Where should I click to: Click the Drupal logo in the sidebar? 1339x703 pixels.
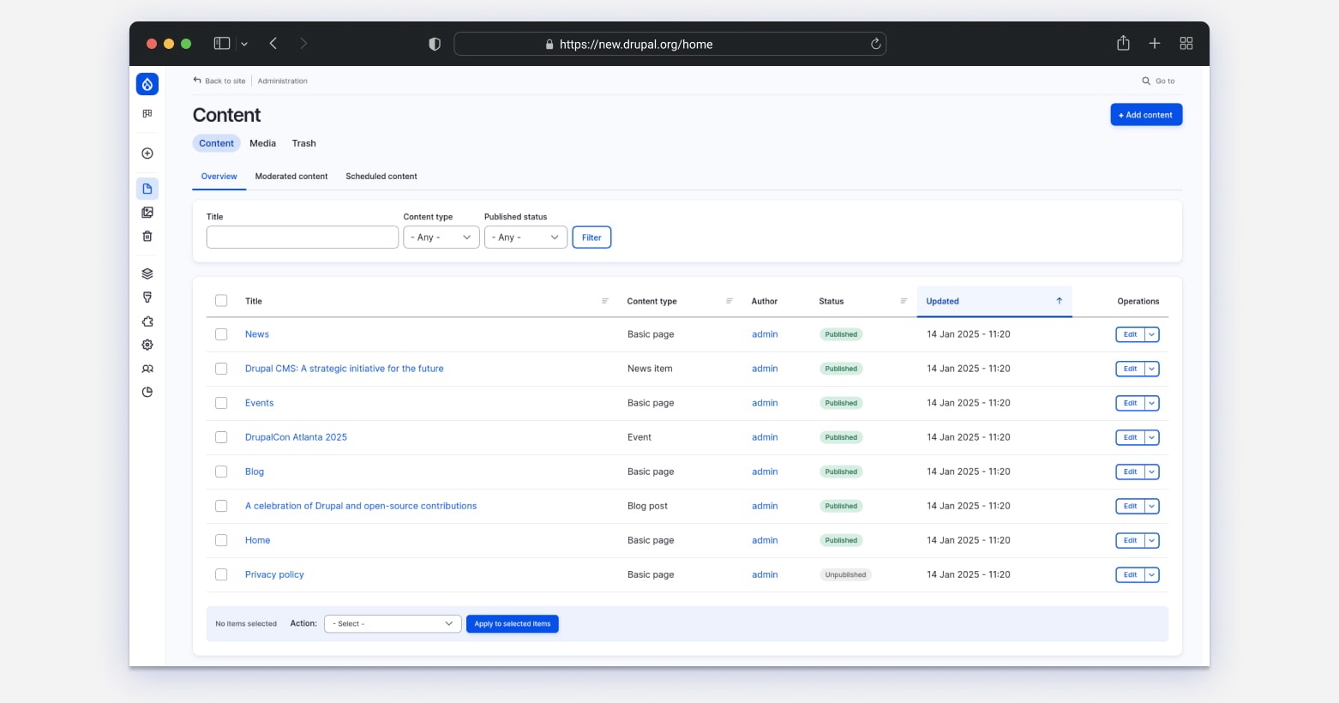pos(147,84)
